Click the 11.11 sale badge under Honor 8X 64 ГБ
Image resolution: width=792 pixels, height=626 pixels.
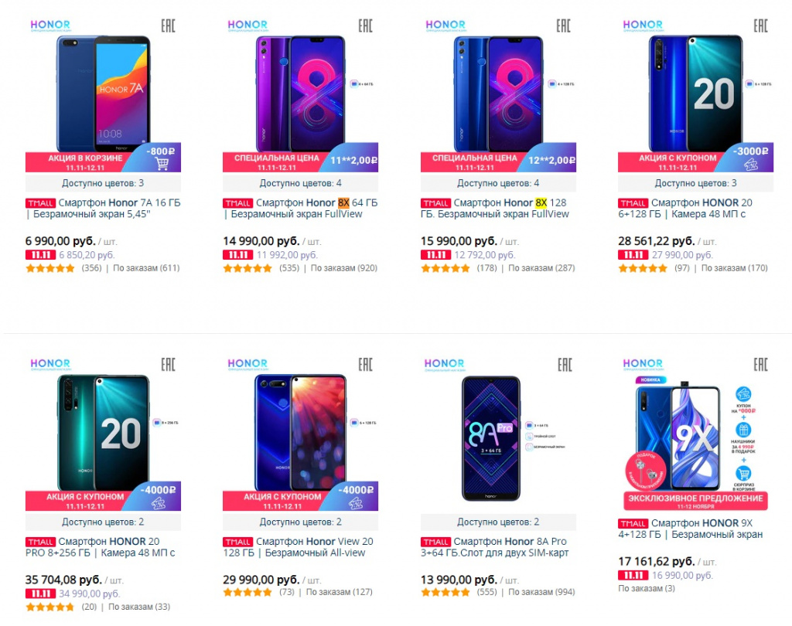(237, 255)
